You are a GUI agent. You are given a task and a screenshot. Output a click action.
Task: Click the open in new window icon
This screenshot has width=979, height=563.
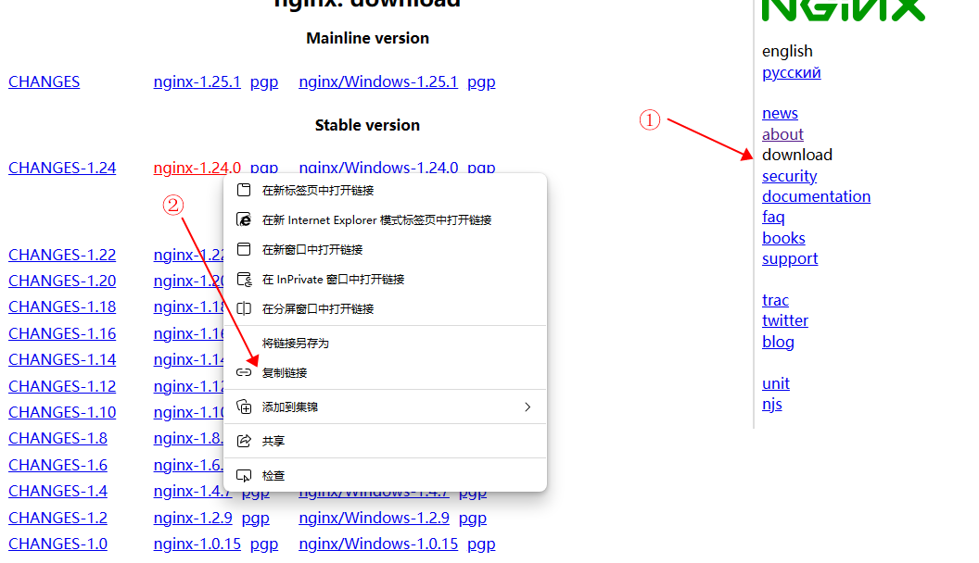point(245,250)
